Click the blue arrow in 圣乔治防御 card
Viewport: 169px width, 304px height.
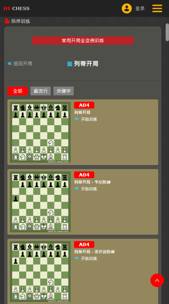(x=77, y=258)
